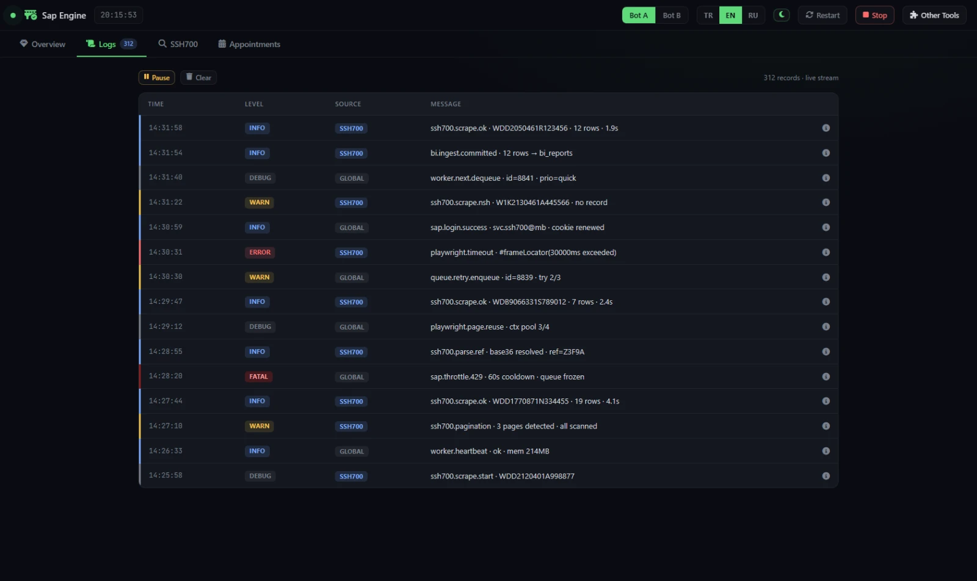Click the ERROR level badge

tap(260, 253)
